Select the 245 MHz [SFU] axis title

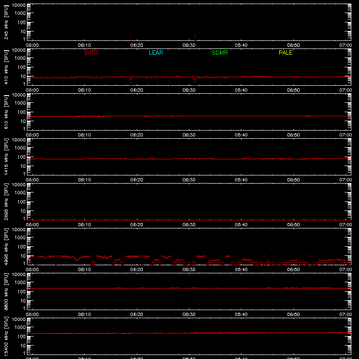pos(6,22)
